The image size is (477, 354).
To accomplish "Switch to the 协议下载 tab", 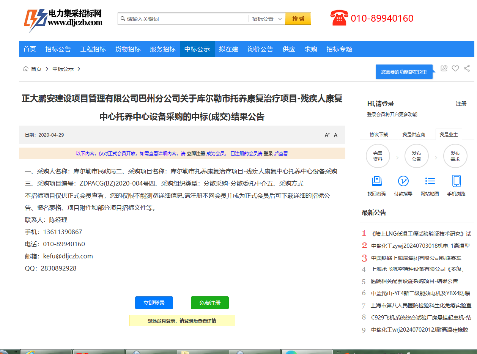I will [x=379, y=135].
